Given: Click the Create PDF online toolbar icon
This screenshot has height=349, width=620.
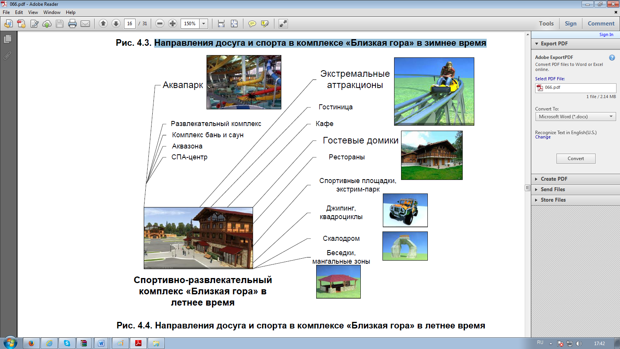Looking at the screenshot, I should pos(8,24).
